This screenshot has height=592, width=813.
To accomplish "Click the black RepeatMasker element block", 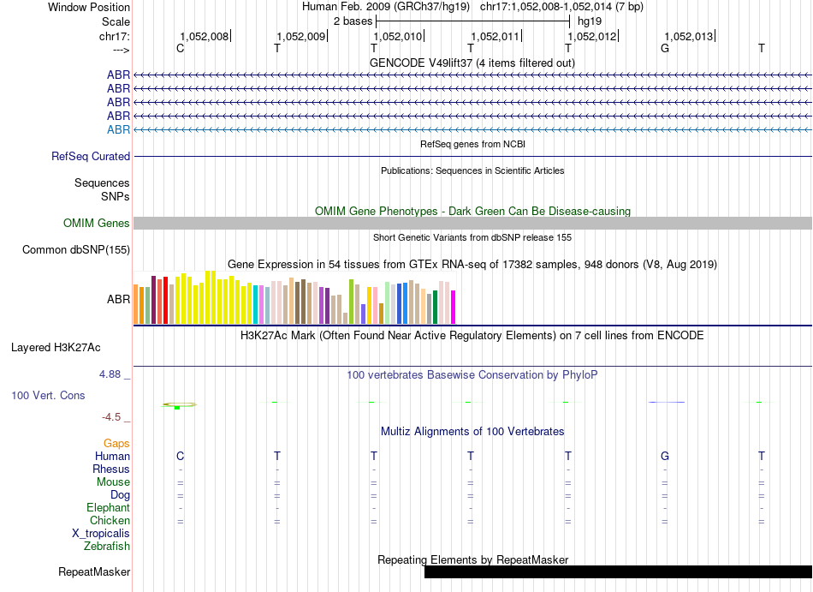I will click(618, 571).
